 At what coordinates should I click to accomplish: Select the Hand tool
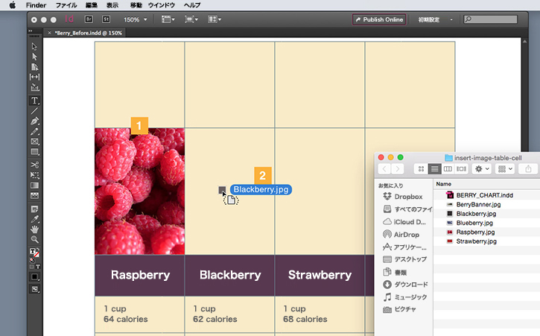[34, 229]
